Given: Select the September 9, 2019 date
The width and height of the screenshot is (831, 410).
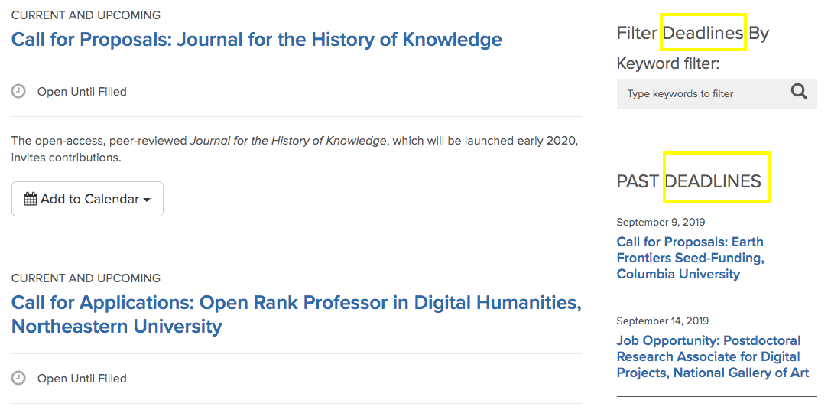Looking at the screenshot, I should [x=661, y=223].
